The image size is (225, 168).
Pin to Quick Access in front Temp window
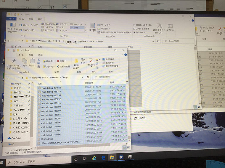click(14, 64)
